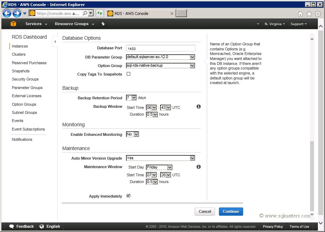Click the browser Back arrow button
The height and width of the screenshot is (232, 325).
coord(7,13)
